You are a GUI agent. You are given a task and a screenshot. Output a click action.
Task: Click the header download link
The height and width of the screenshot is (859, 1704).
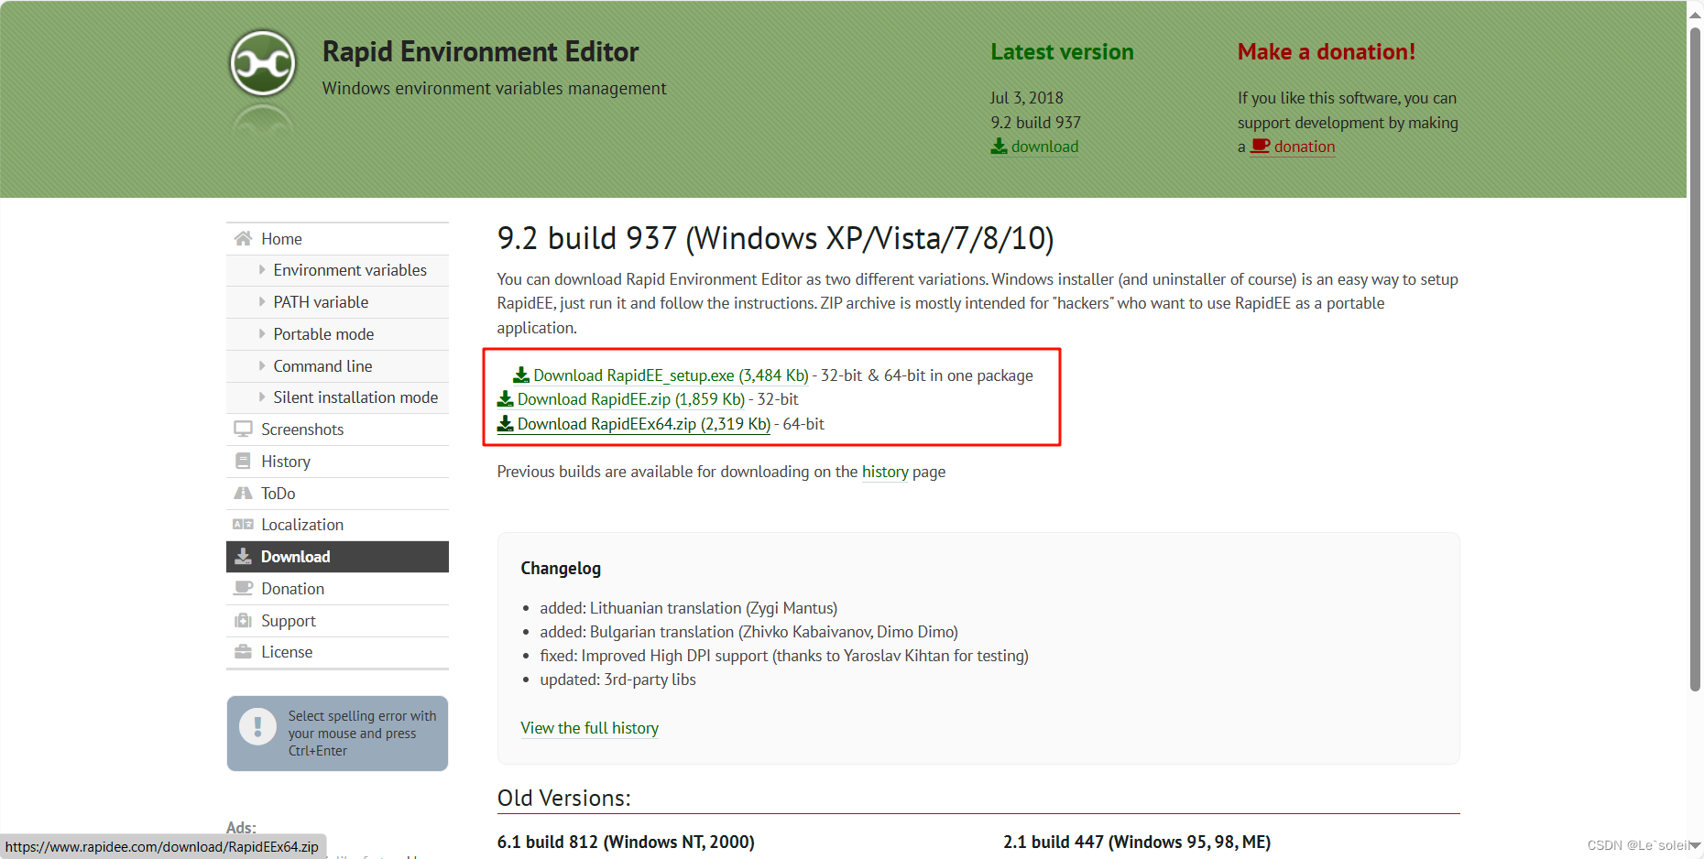pyautogui.click(x=1044, y=147)
